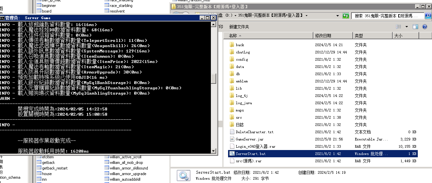
Task: Click console scrollbar down arrow
Action: tap(214, 151)
